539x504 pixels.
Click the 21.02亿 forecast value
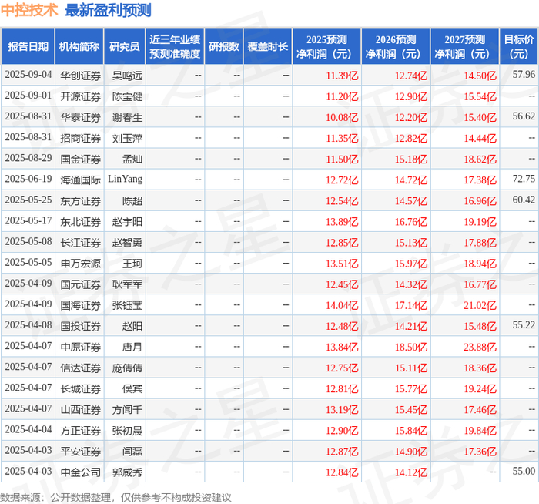click(x=480, y=305)
